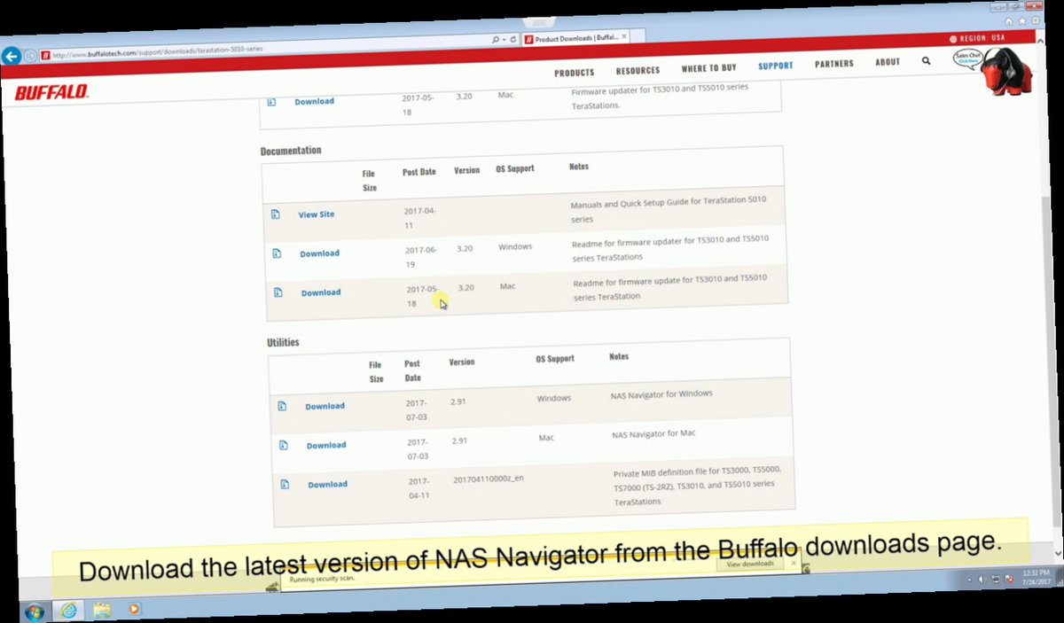Click the browser back arrow button
The width and height of the screenshot is (1064, 623).
coord(12,55)
